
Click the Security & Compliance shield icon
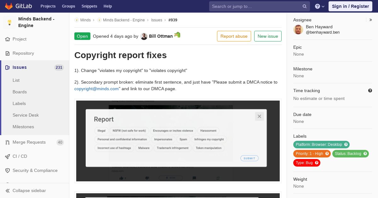pyautogui.click(x=8, y=171)
